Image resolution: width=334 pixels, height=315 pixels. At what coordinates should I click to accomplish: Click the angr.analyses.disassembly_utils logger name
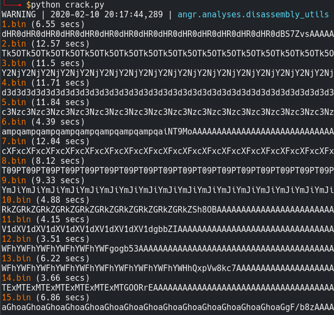(x=253, y=15)
